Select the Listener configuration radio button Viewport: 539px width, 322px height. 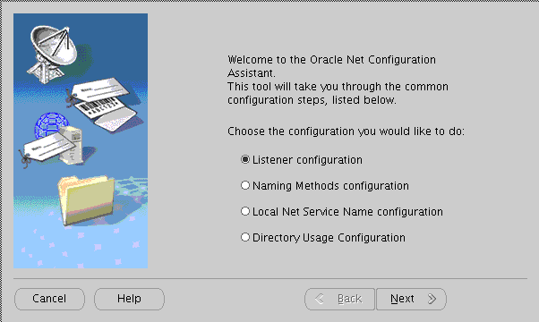(x=245, y=159)
